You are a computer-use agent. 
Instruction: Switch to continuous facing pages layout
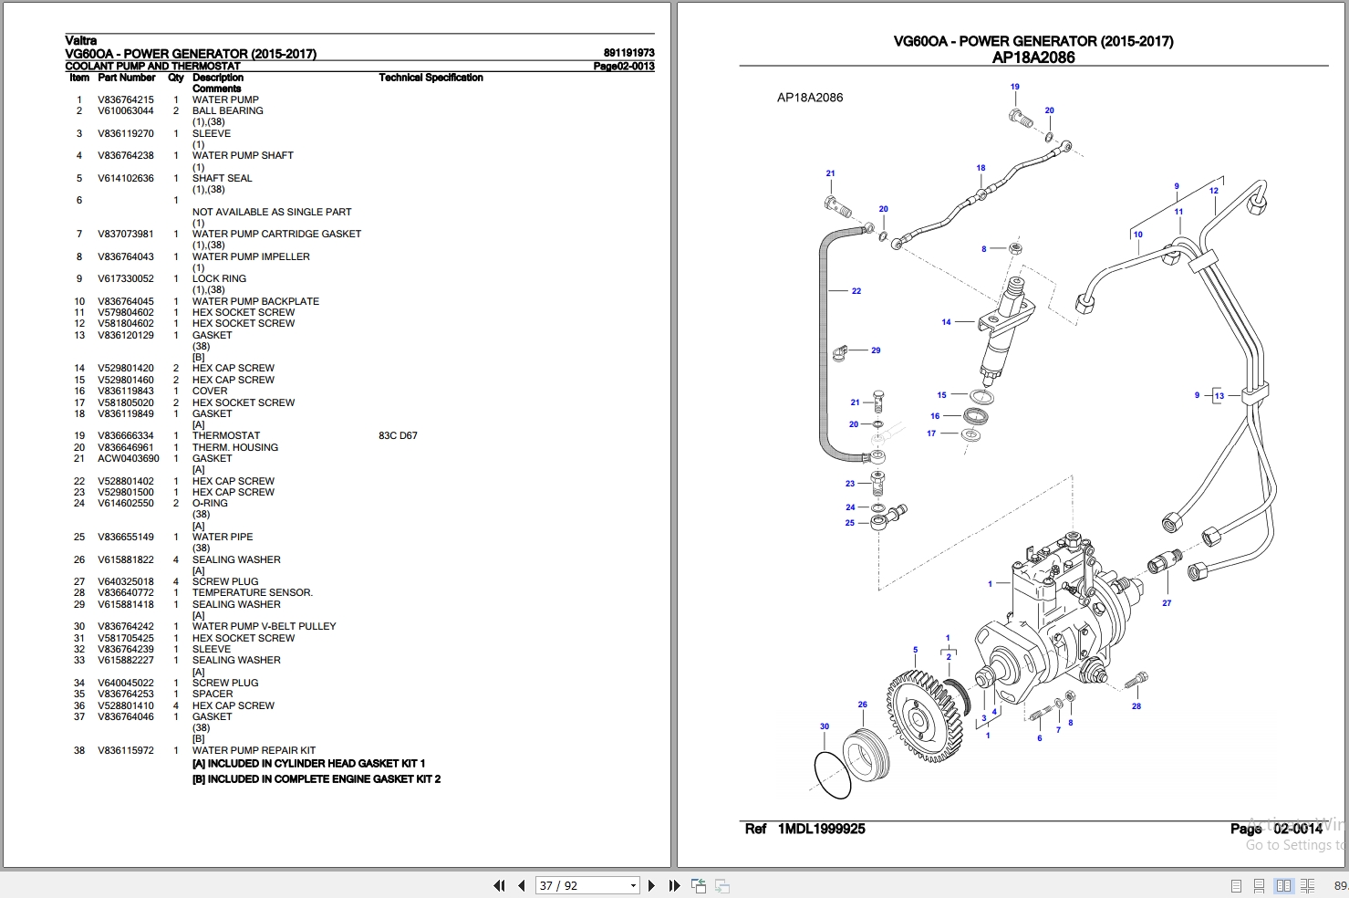[1308, 885]
